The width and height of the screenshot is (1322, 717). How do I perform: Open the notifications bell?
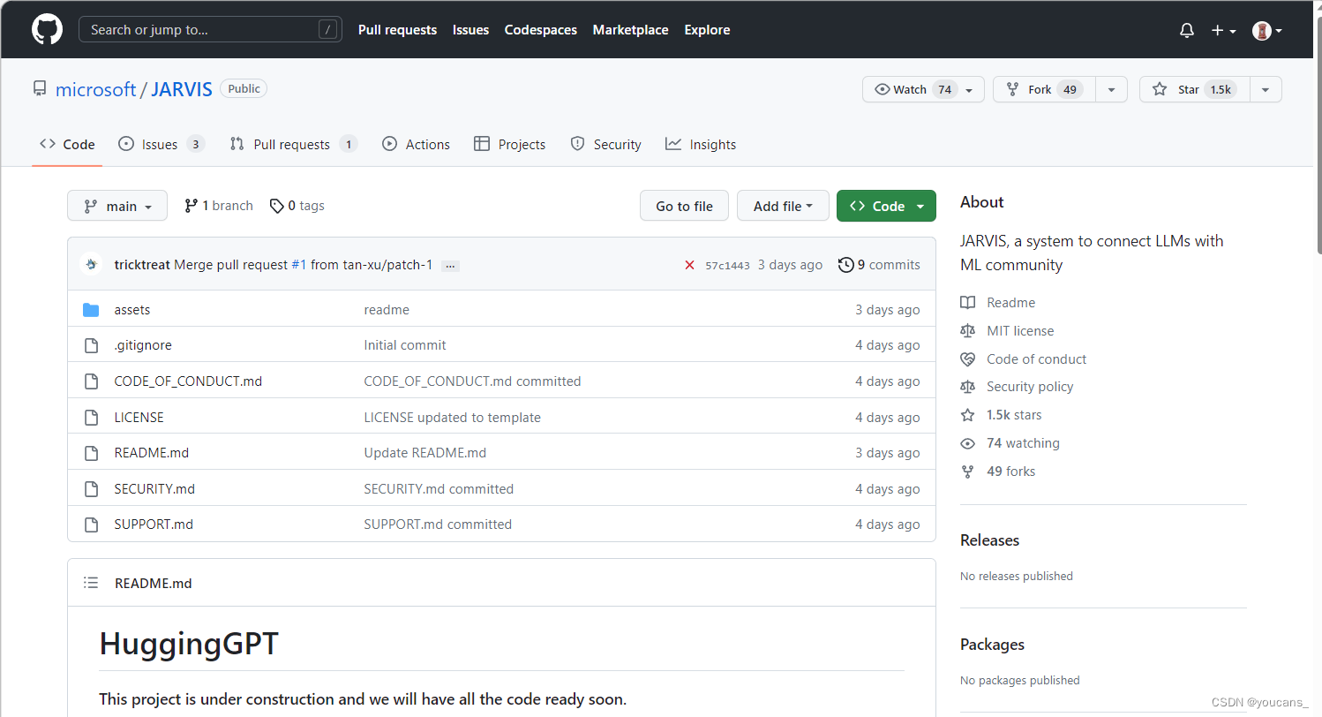[1187, 30]
